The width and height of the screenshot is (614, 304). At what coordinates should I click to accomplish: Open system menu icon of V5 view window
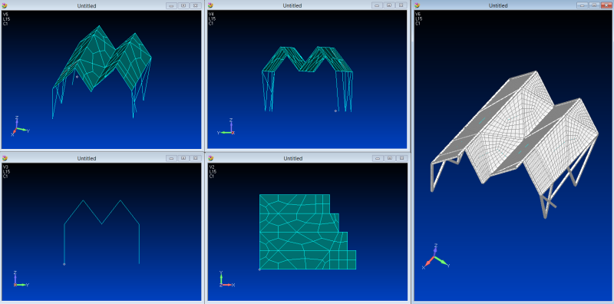[5, 5]
